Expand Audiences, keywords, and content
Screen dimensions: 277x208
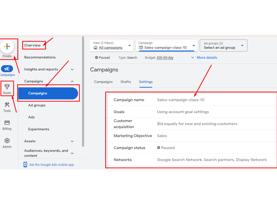pos(72,153)
